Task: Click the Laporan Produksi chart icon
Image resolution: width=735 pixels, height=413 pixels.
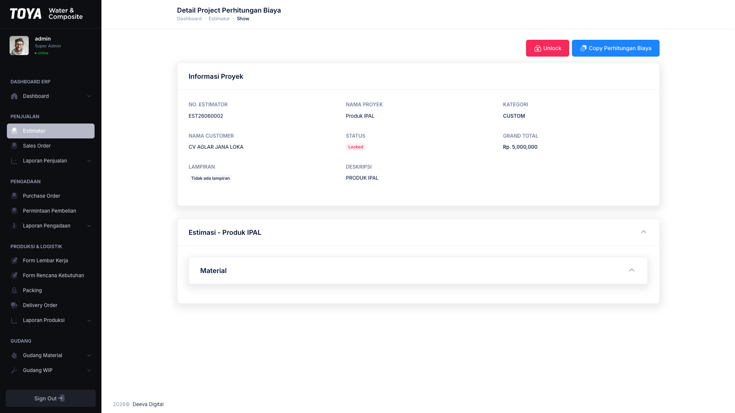Action: tap(14, 320)
